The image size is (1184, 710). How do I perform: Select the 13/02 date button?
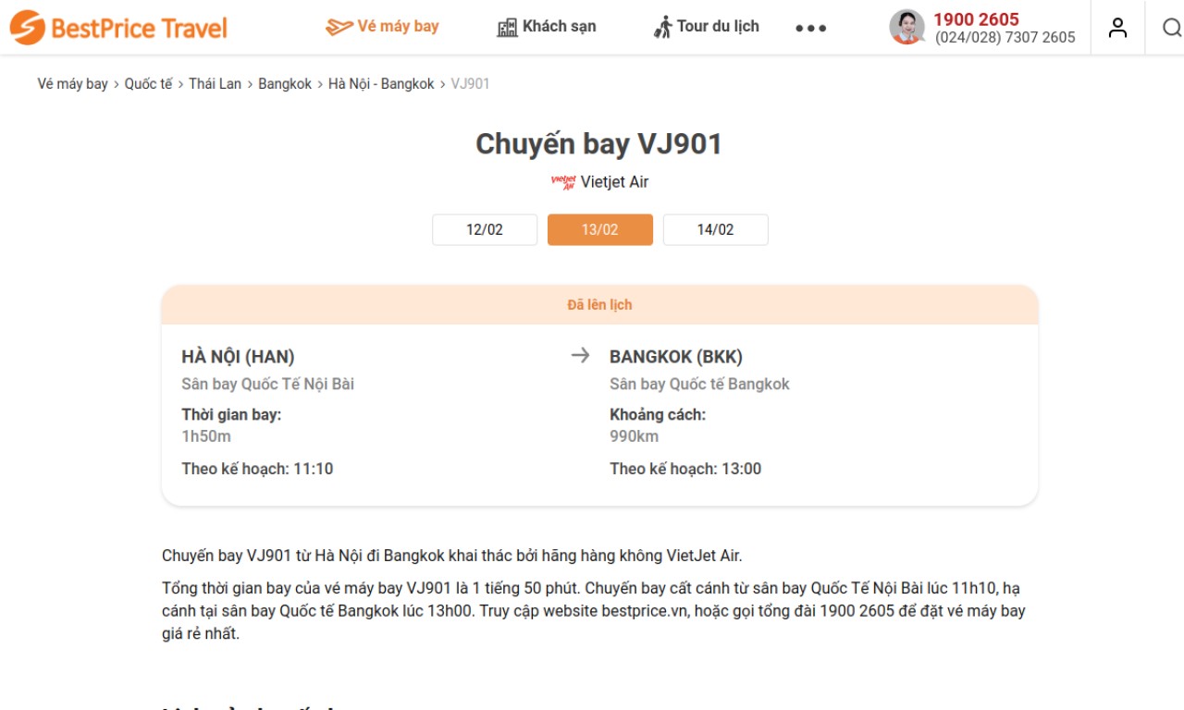(x=600, y=229)
